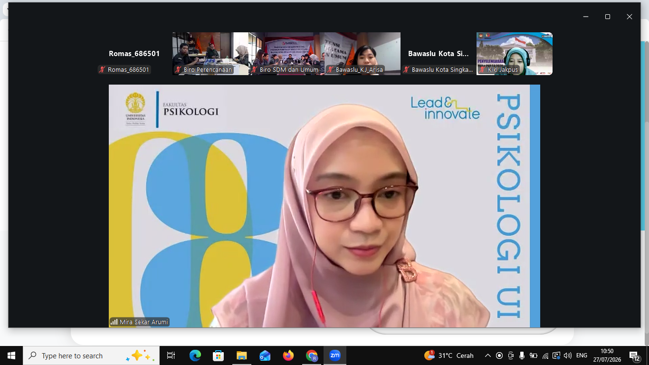The width and height of the screenshot is (649, 365).
Task: Click the battery status tray icon
Action: click(x=534, y=355)
